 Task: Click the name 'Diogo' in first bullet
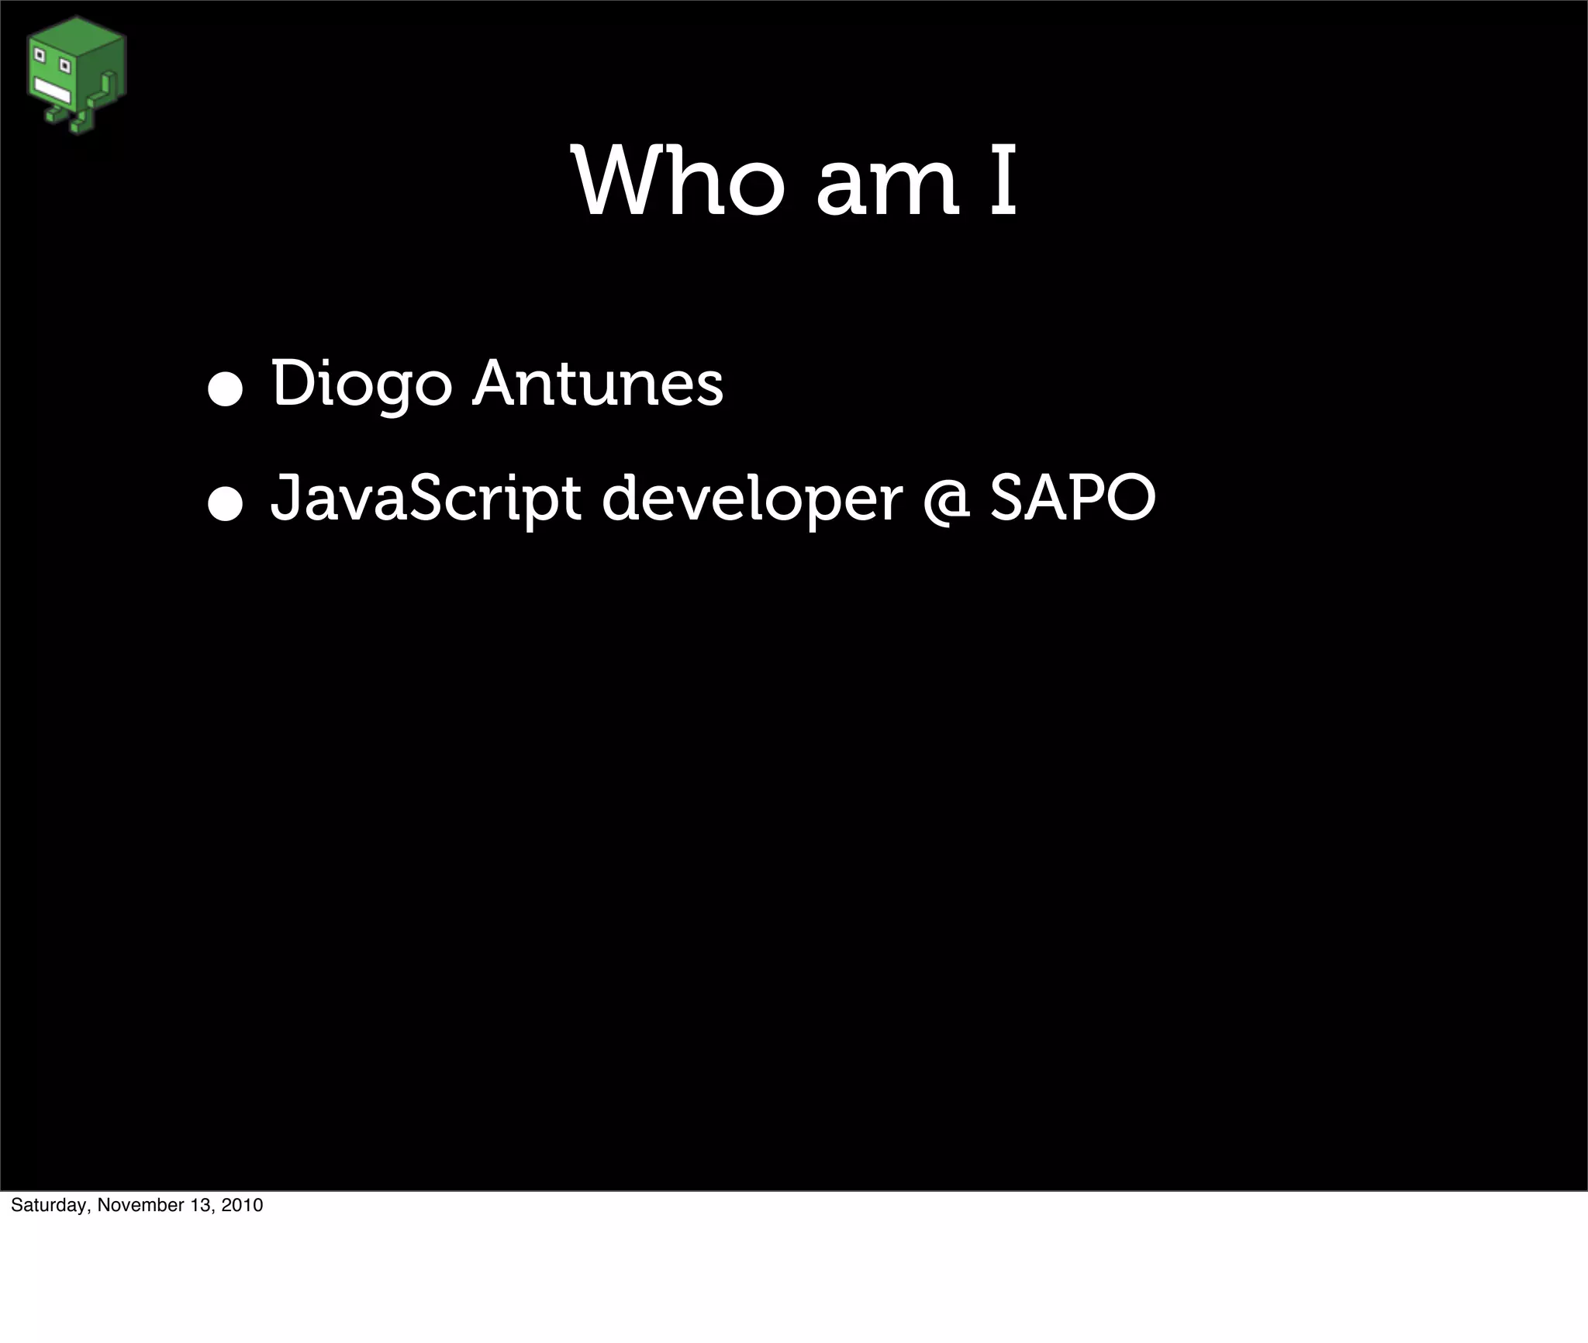coord(361,385)
